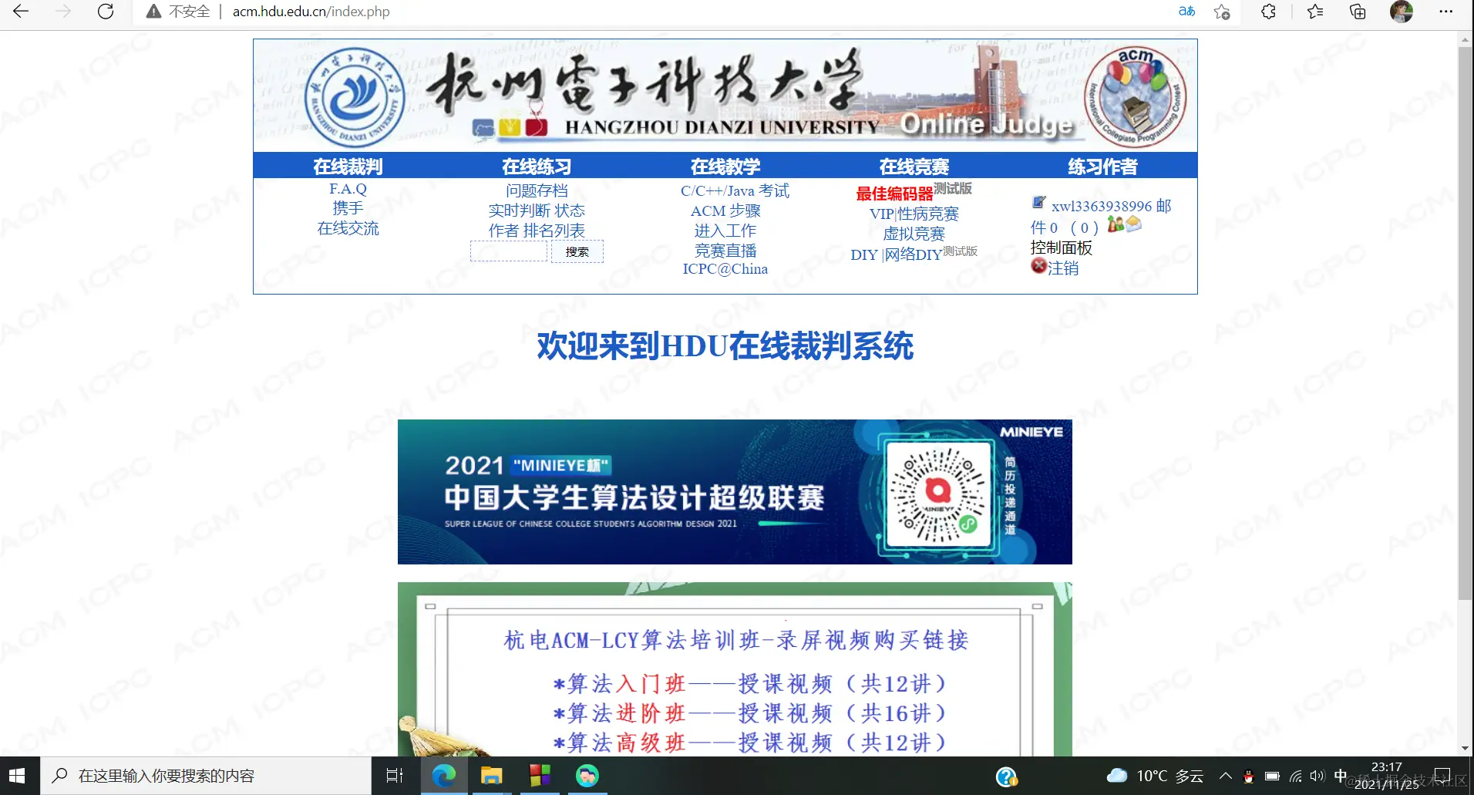Viewport: 1474px width, 795px height.
Task: Open the notification action center
Action: coord(1442,776)
